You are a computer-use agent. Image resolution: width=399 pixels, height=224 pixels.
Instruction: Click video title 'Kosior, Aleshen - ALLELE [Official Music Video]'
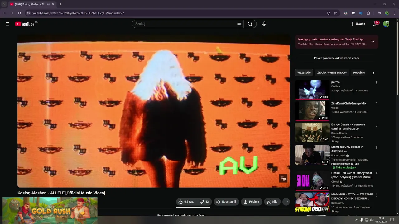pos(61,193)
